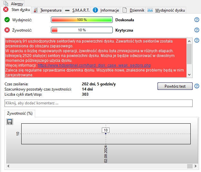Click the Krytyczna health rating text
The width and height of the screenshot is (201, 172).
pyautogui.click(x=124, y=30)
